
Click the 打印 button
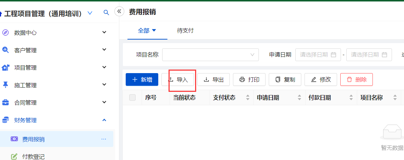click(x=249, y=79)
